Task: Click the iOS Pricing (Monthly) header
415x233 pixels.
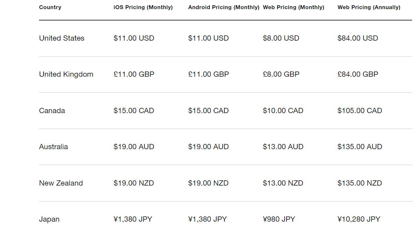Action: click(x=143, y=7)
